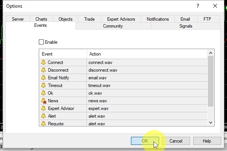The width and height of the screenshot is (227, 151).
Task: Click the bell icon beside Timeout
Action: [43, 85]
